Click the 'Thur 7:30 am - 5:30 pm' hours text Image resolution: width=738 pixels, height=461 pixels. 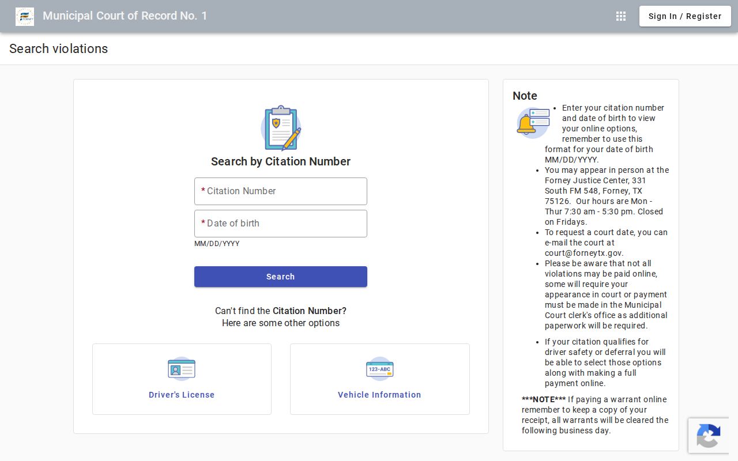[590, 211]
